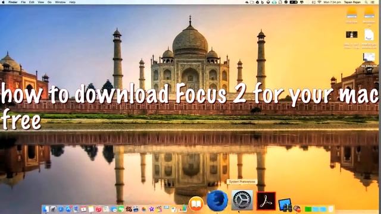Click the Tapan Rajan user name
Viewport: 381px width, 214px height.
pyautogui.click(x=352, y=2)
